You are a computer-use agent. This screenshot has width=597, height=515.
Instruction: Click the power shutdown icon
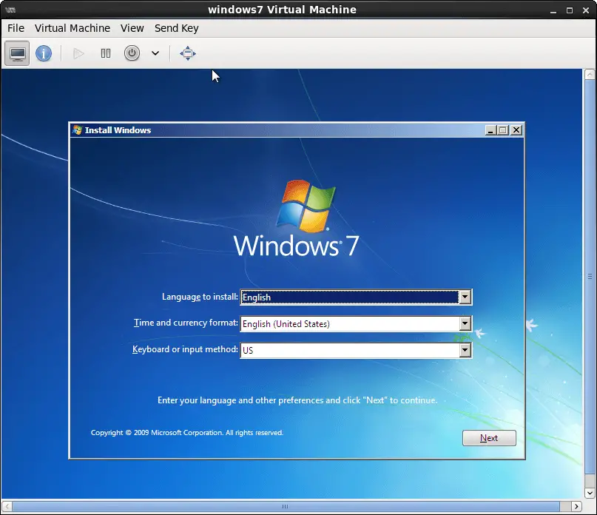(x=132, y=53)
